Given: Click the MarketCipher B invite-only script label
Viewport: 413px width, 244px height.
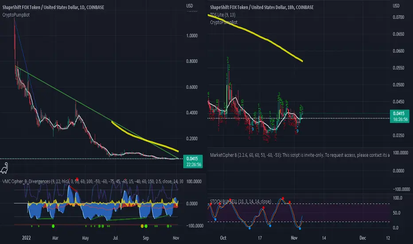Looking at the screenshot, I should (300, 155).
